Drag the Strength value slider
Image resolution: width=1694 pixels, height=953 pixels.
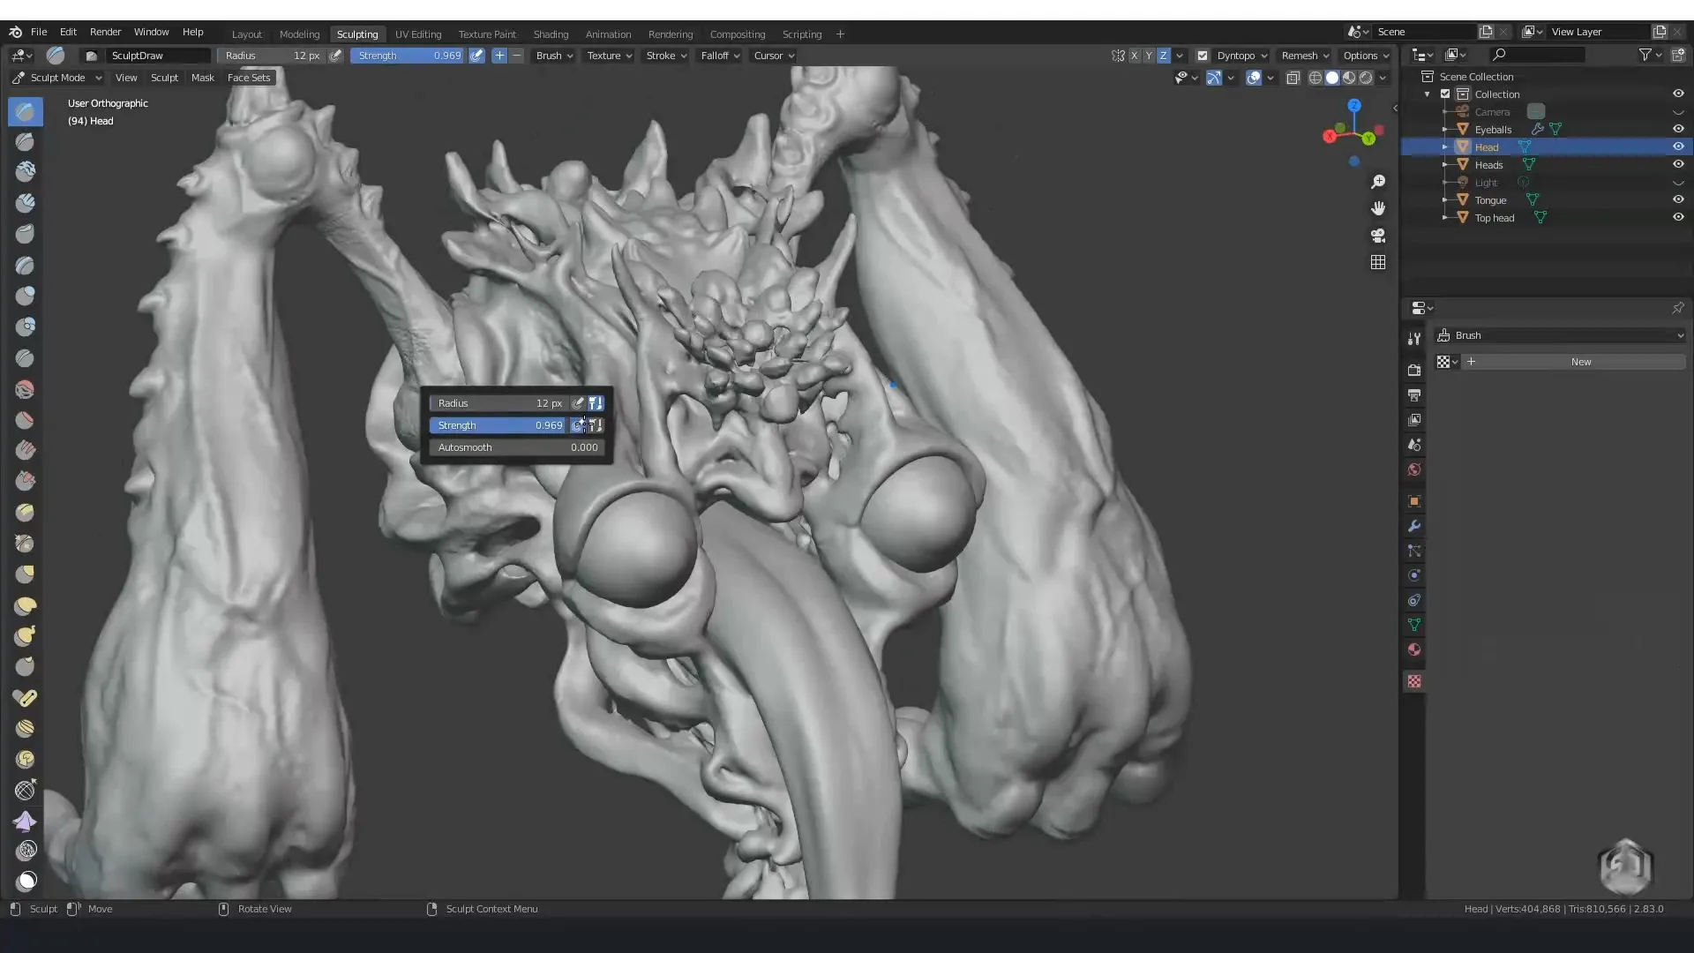coord(499,424)
